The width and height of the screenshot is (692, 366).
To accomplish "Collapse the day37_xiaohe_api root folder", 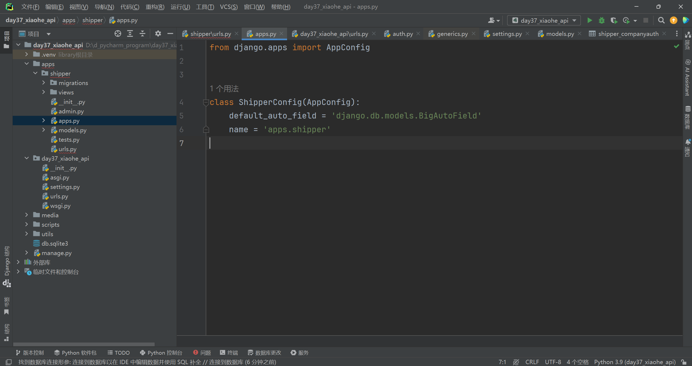I will 18,45.
